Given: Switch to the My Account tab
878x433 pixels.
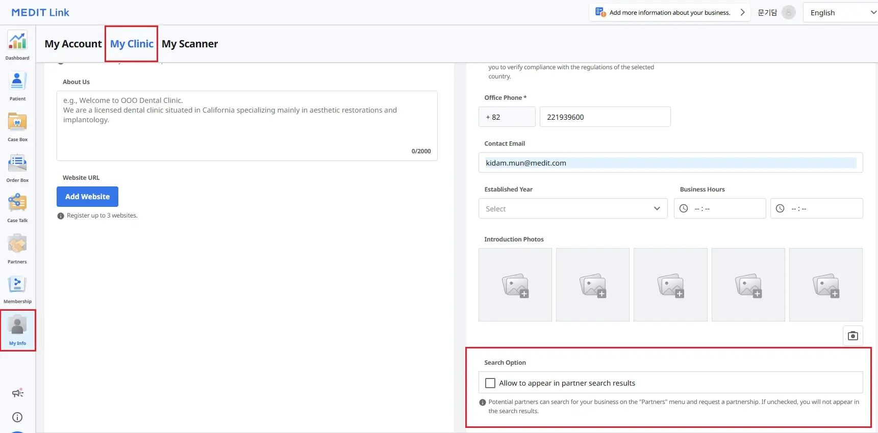Looking at the screenshot, I should click(73, 44).
